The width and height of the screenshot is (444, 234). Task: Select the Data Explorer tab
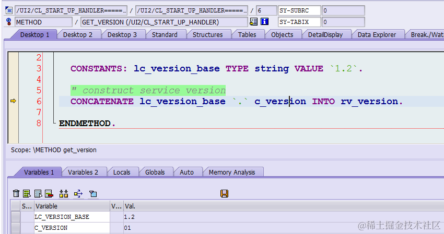(x=377, y=35)
